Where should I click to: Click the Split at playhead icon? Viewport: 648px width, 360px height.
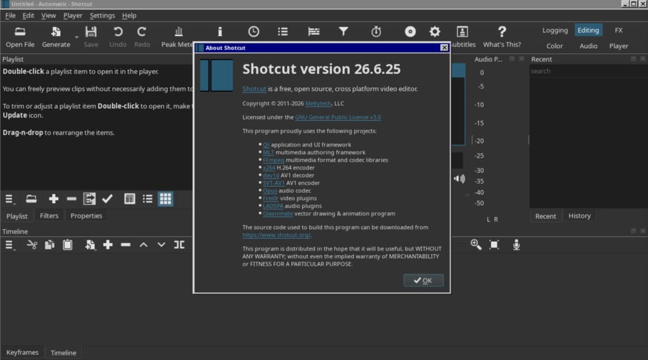click(x=179, y=245)
